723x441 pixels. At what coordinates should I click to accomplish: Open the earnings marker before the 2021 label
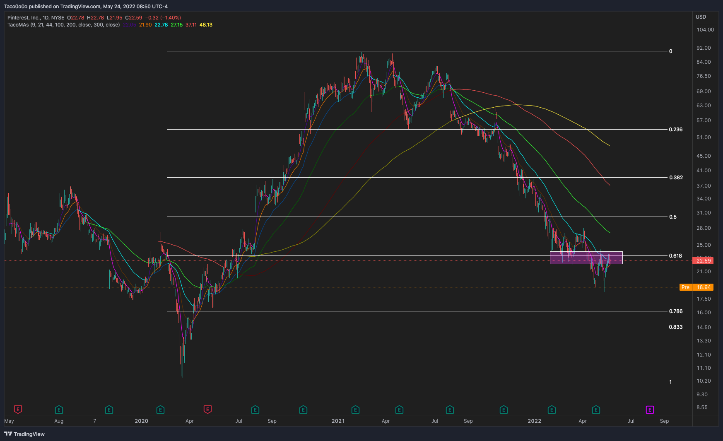303,410
